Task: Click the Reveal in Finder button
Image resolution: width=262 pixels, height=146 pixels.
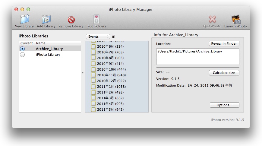Action: coord(224,43)
